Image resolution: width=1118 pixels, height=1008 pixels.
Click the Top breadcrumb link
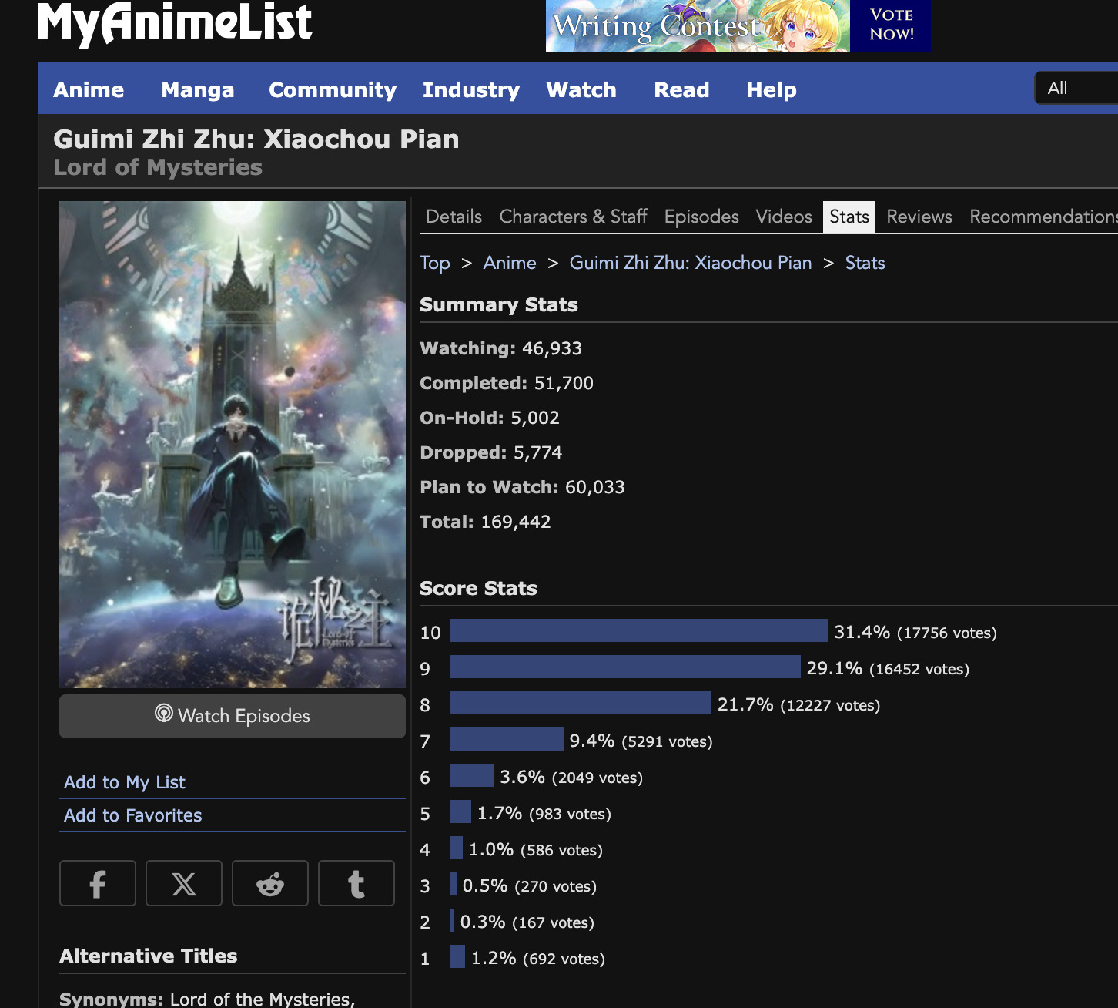pyautogui.click(x=435, y=263)
